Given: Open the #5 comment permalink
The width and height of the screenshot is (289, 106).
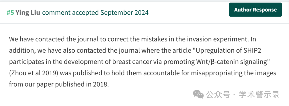Looking at the screenshot, I should point(10,13).
